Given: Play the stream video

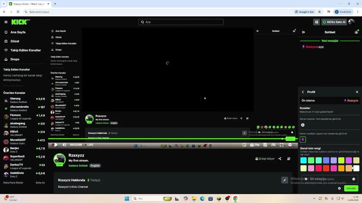Looking at the screenshot, I should (x=56, y=145).
